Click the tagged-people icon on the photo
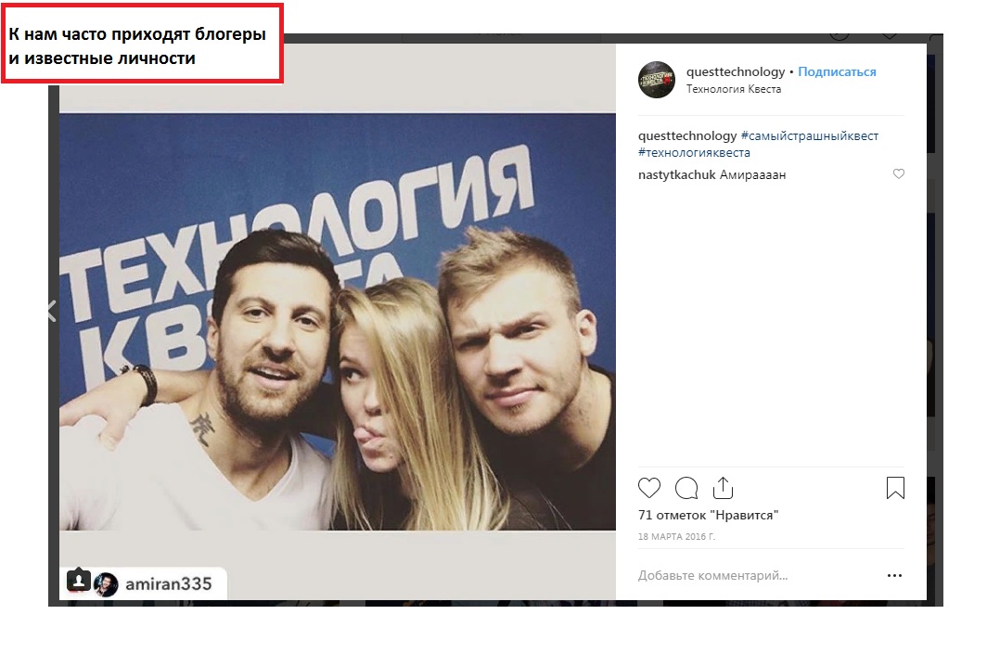 click(x=79, y=580)
